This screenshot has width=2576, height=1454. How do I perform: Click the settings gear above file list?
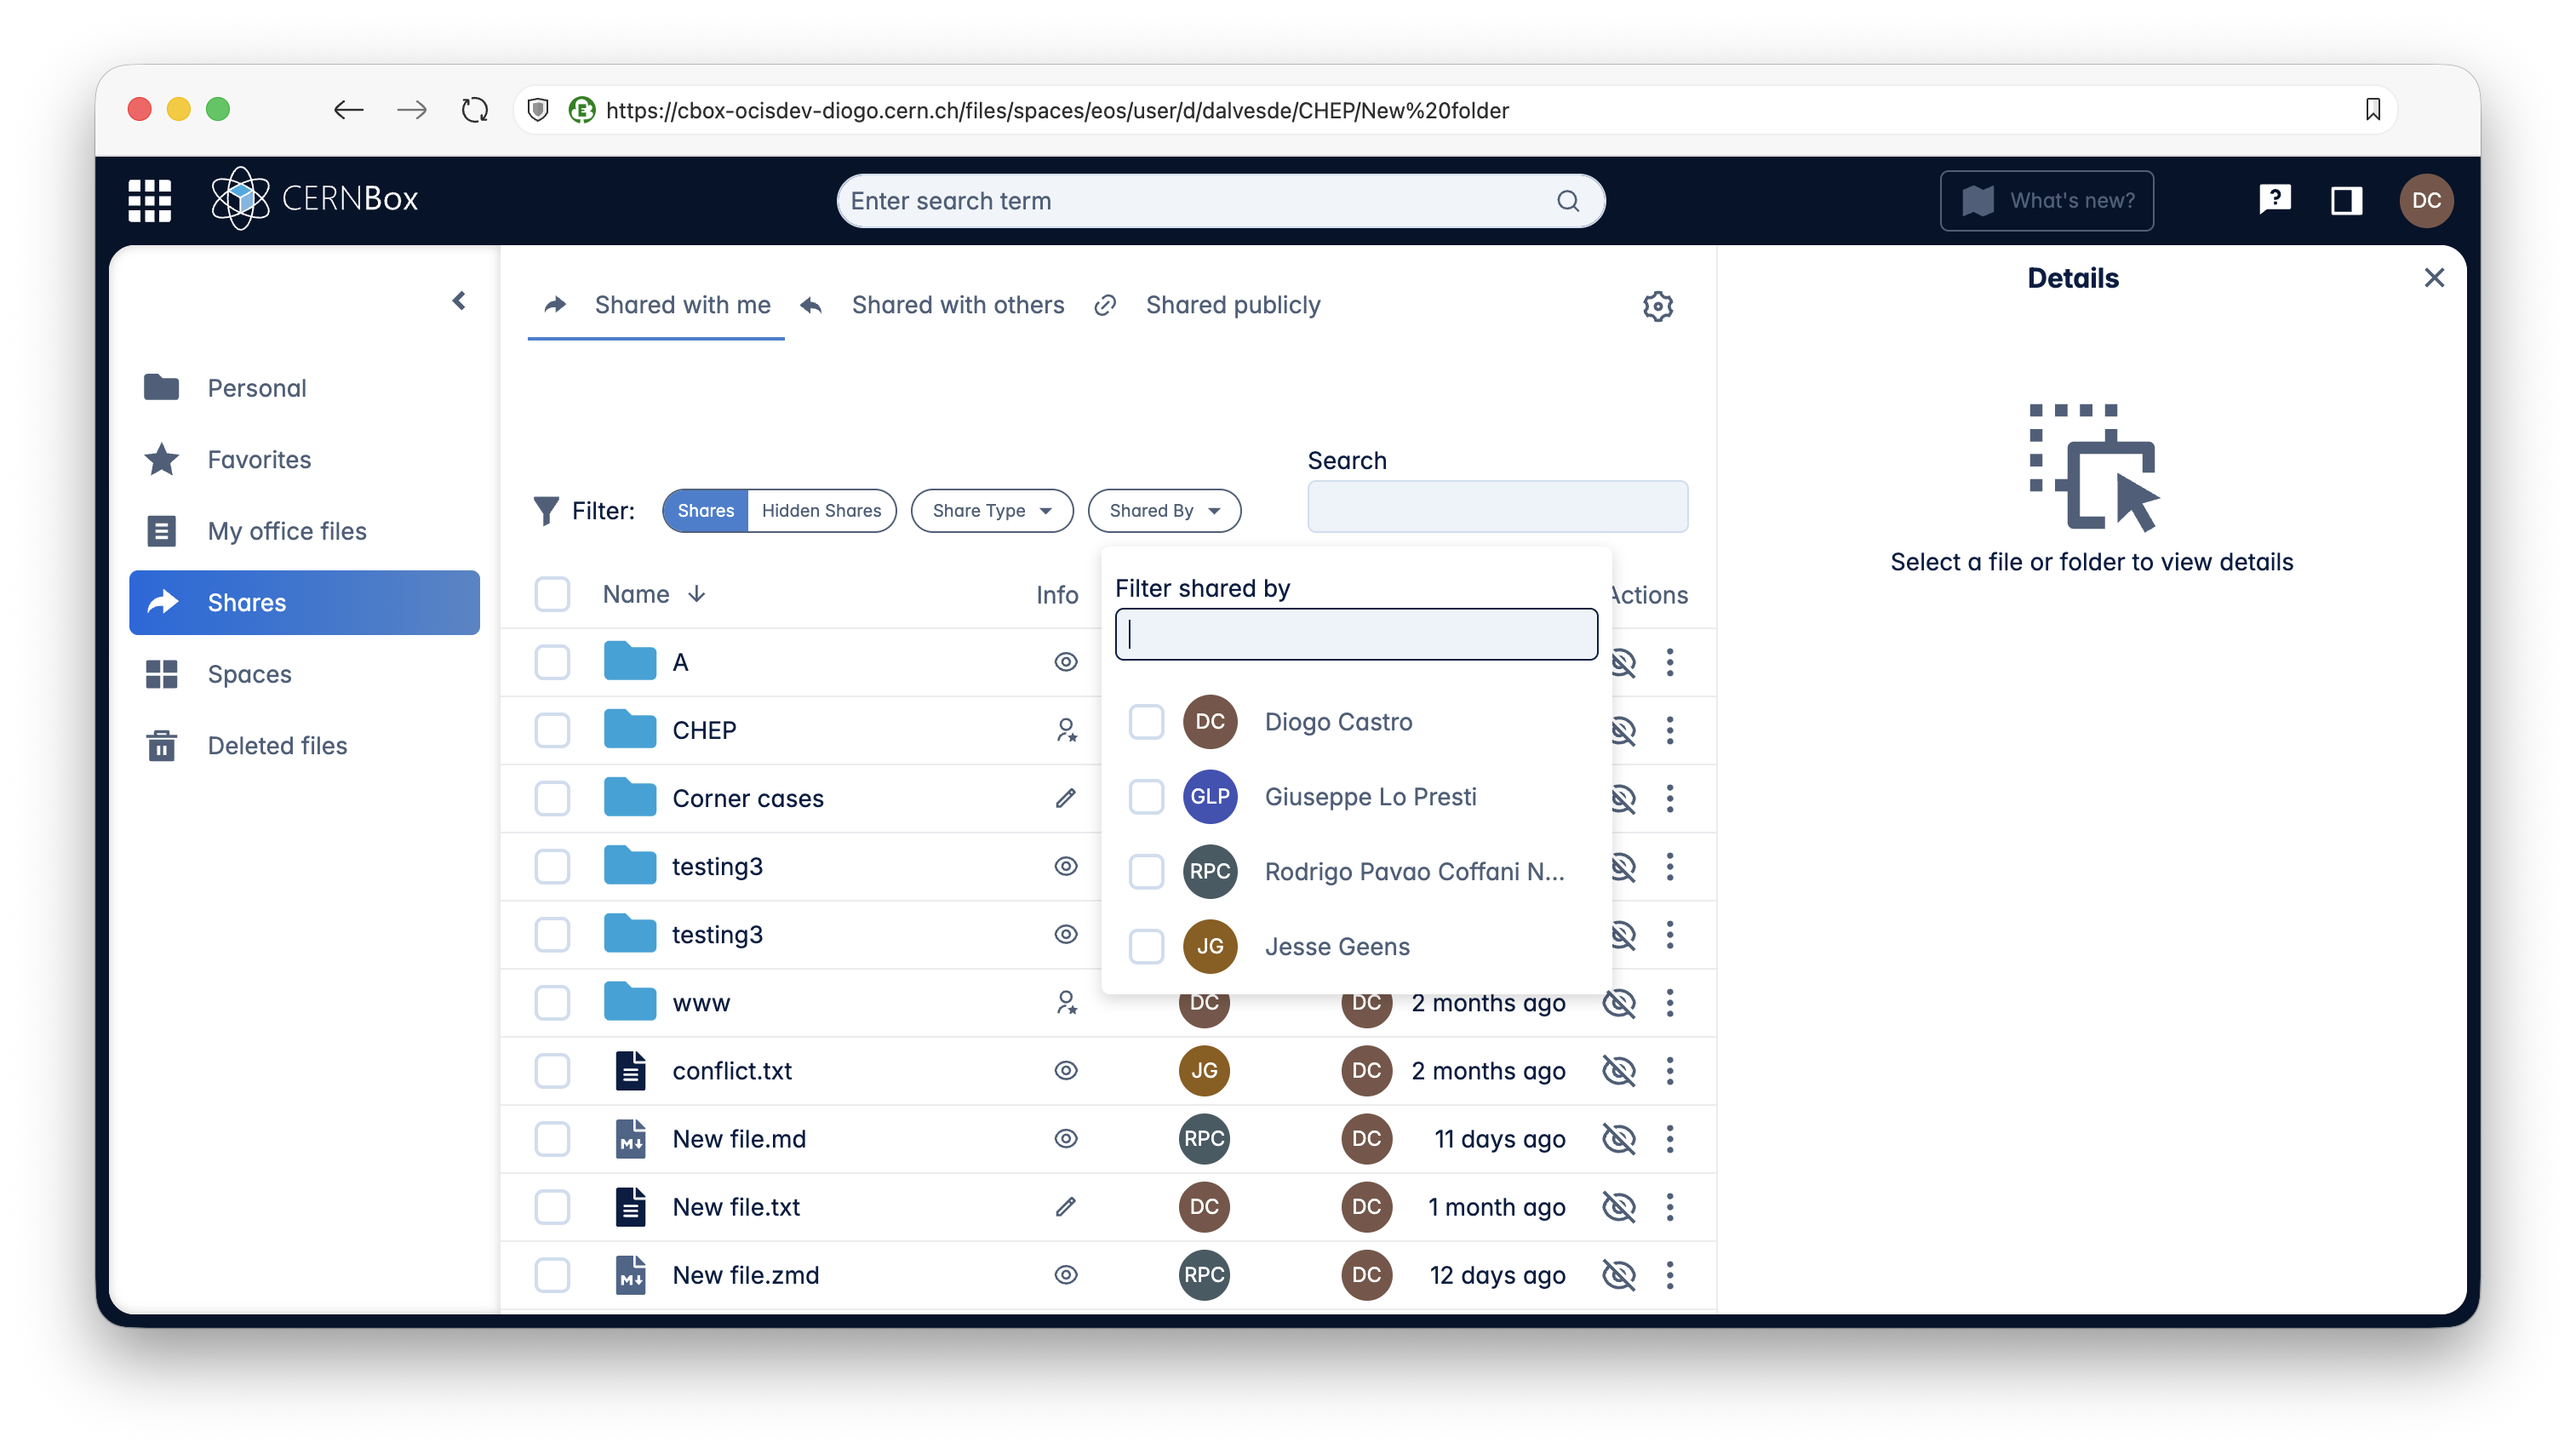[1657, 306]
